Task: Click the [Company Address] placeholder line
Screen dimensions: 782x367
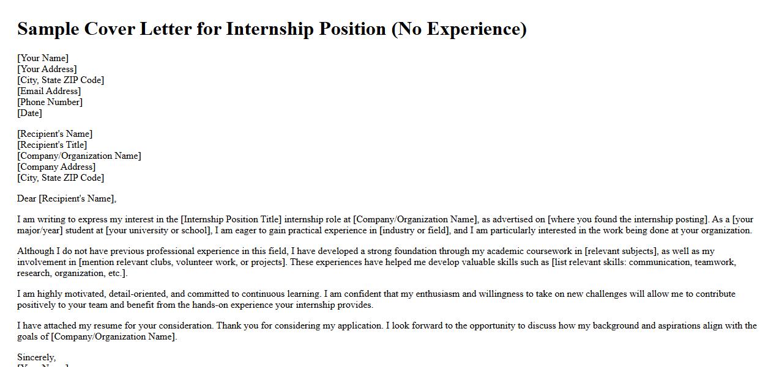Action: pyautogui.click(x=56, y=167)
